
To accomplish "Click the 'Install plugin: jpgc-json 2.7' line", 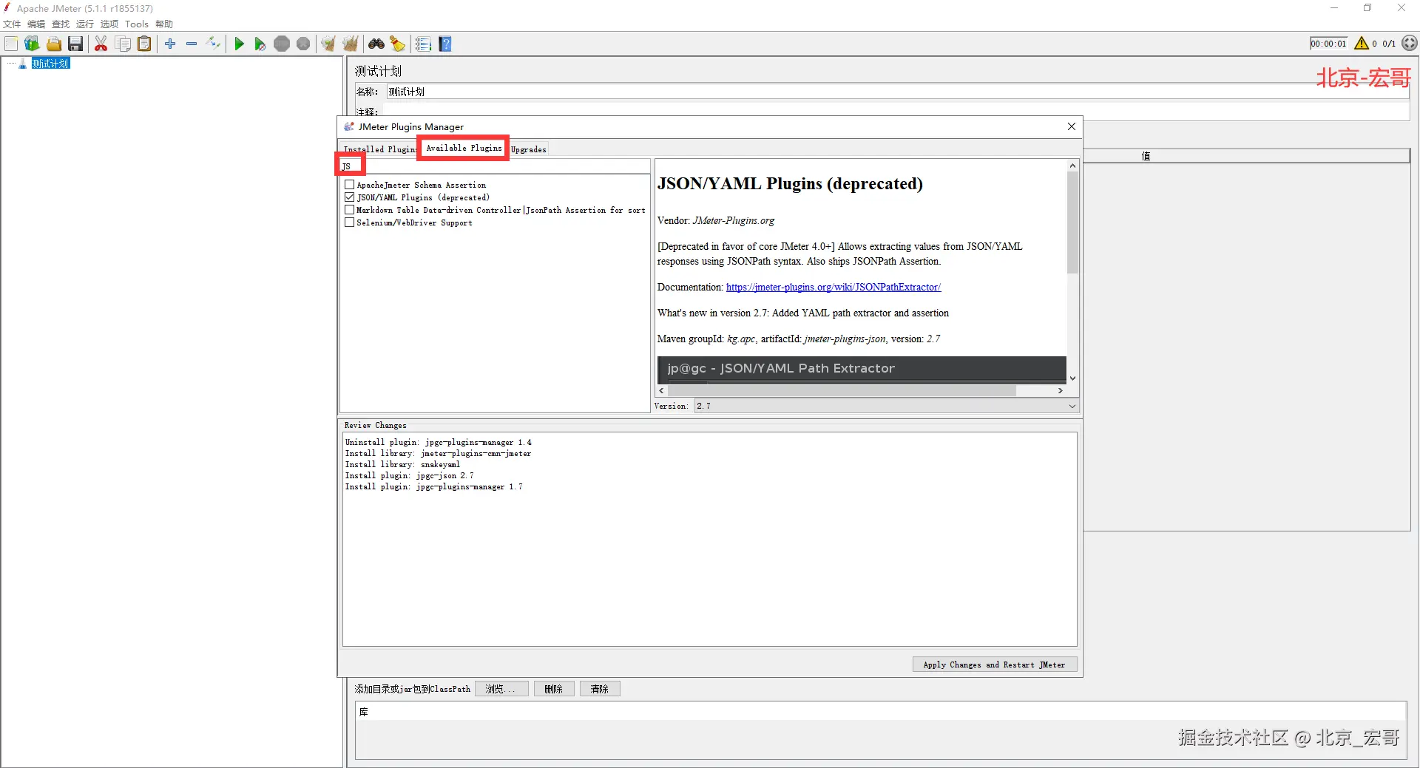I will click(409, 475).
